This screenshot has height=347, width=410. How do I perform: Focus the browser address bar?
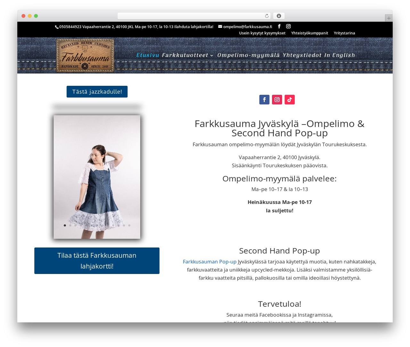tap(194, 16)
